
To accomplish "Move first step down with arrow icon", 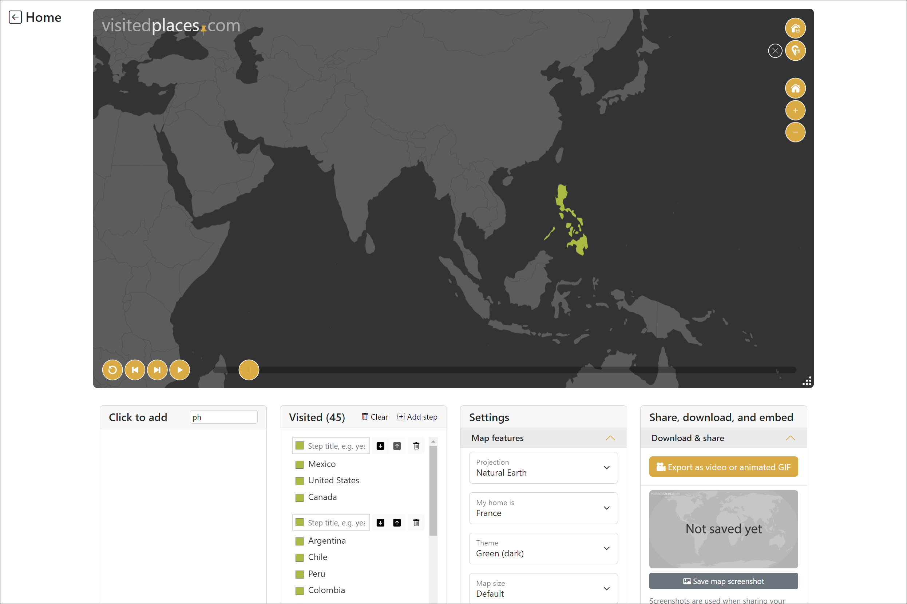I will point(380,446).
